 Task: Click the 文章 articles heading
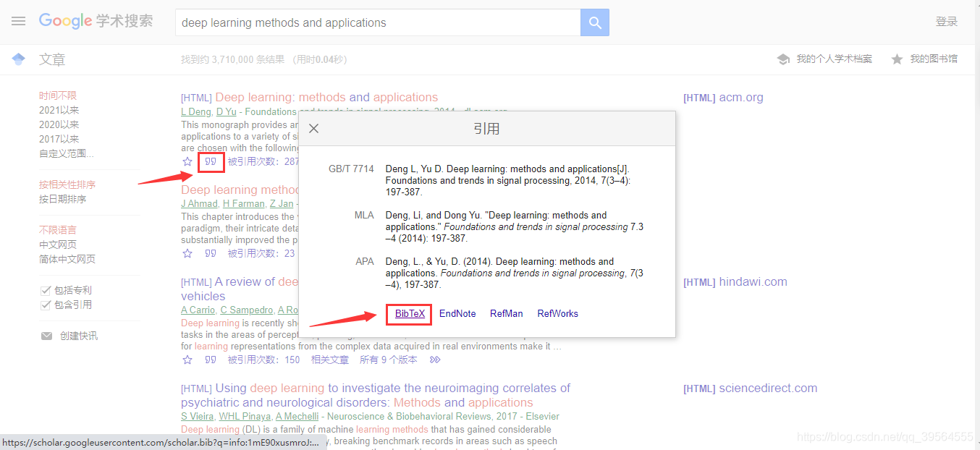tap(52, 59)
